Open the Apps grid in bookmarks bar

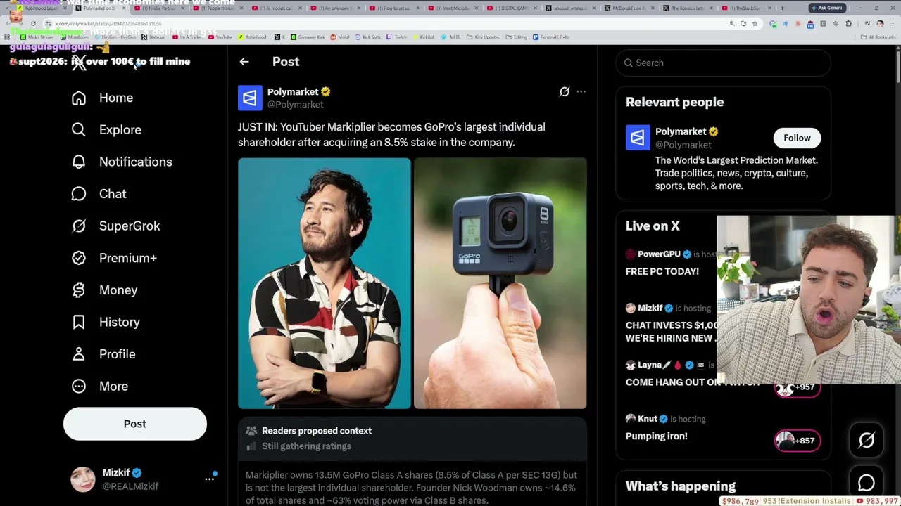tap(7, 37)
